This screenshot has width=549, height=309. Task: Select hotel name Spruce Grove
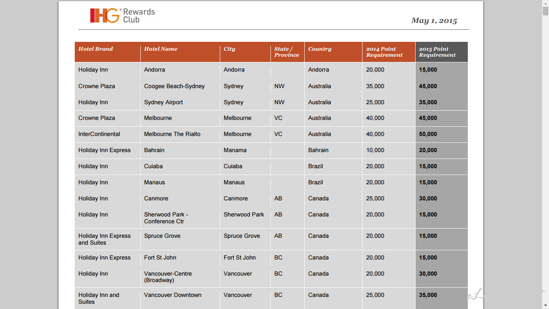click(x=162, y=236)
